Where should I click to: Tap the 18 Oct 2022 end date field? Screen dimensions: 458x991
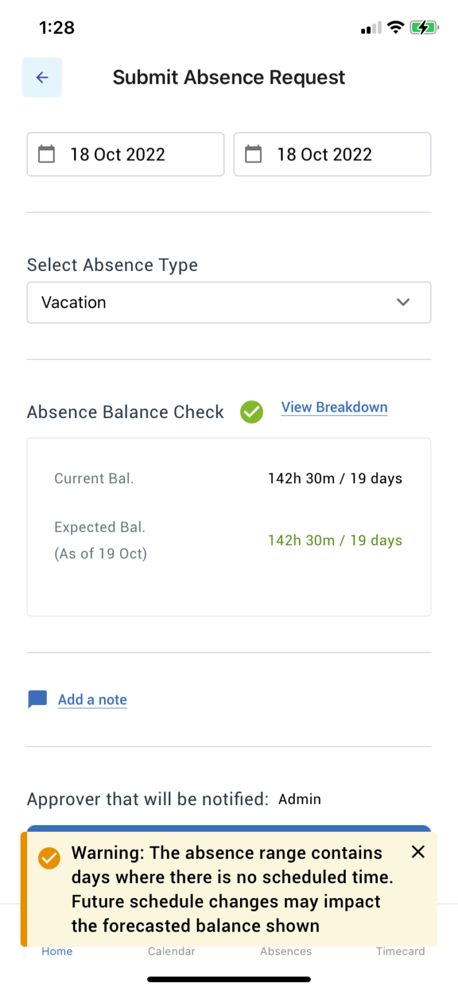332,154
